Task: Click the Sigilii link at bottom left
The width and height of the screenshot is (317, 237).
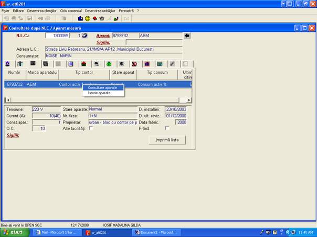Action: coord(13,136)
